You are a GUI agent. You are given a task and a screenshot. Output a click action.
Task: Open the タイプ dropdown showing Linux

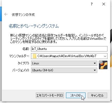pos(64,63)
